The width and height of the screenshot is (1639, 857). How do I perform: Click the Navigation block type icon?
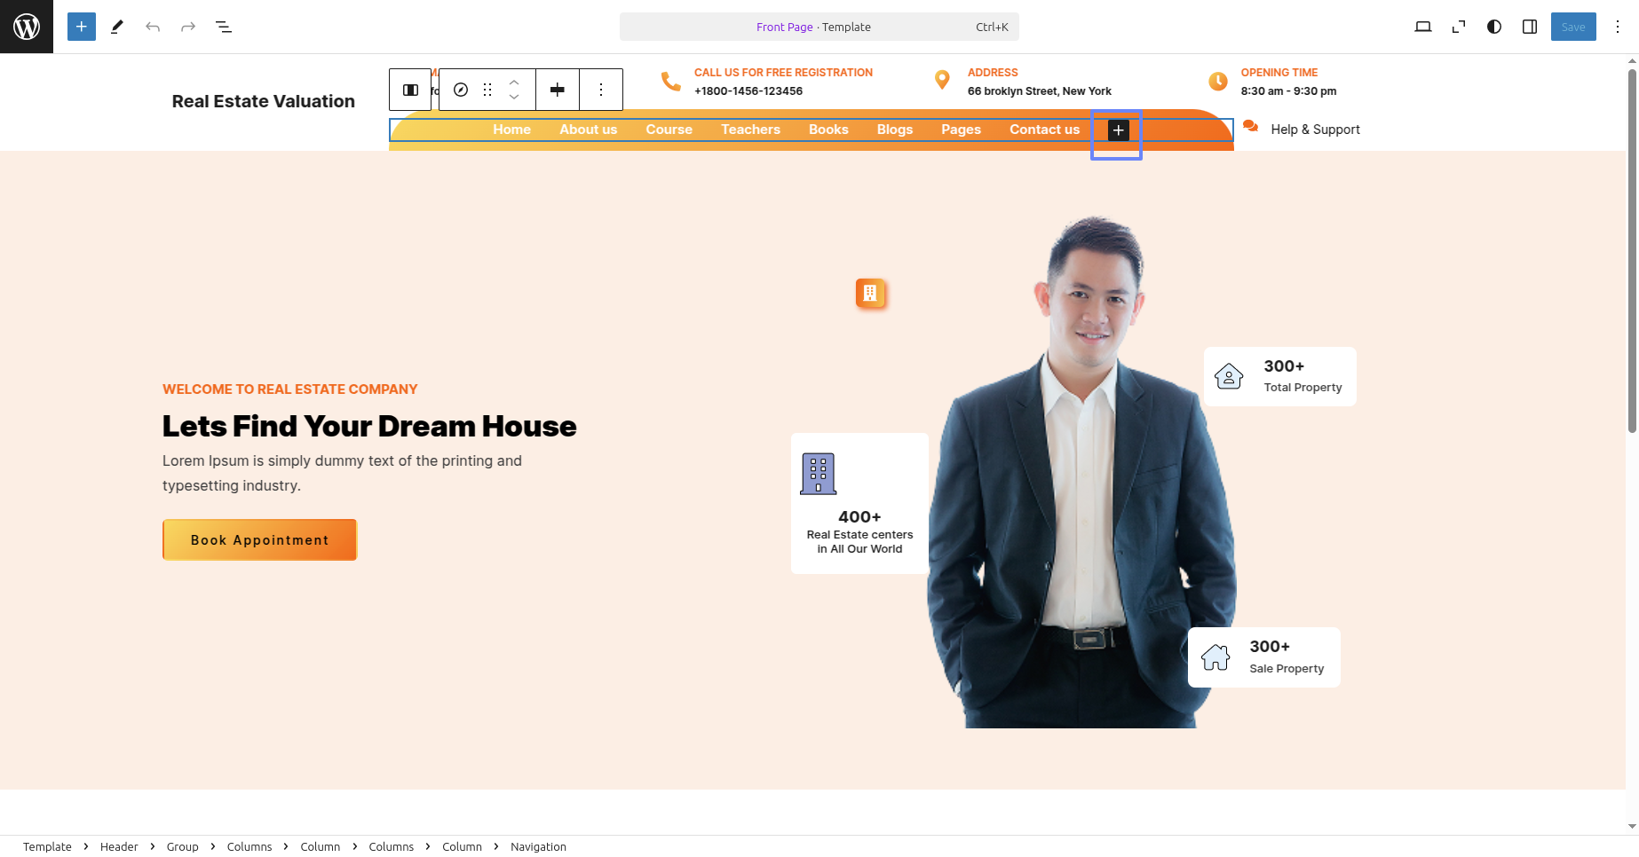[x=461, y=90]
